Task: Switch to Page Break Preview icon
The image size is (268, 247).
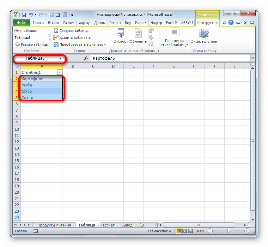Action: (190, 231)
